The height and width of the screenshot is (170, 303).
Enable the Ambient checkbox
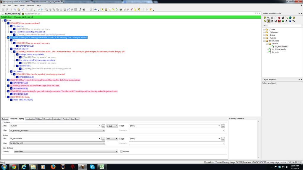(121, 152)
